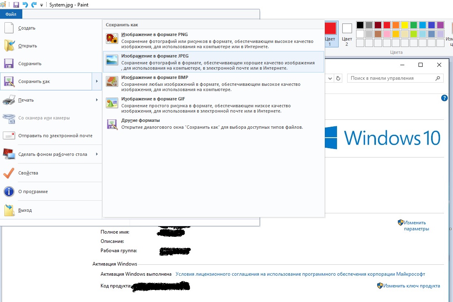Click the exit icon beside Выход
The image size is (453, 302).
[9, 210]
